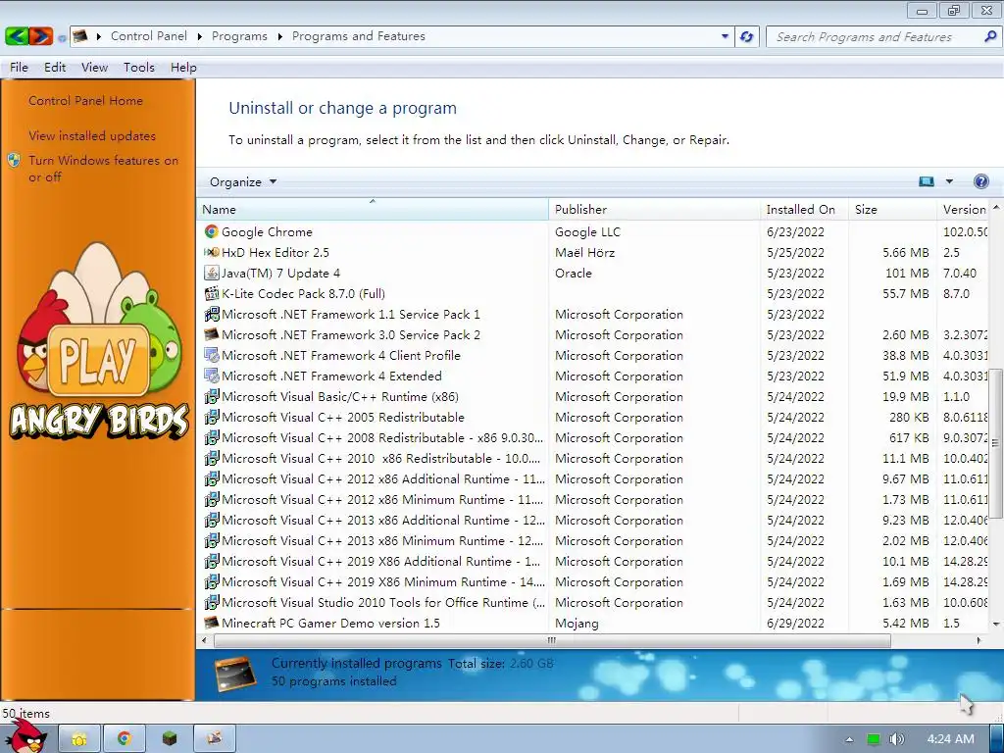Viewport: 1004px width, 753px height.
Task: Click the search magnifier icon
Action: click(990, 36)
